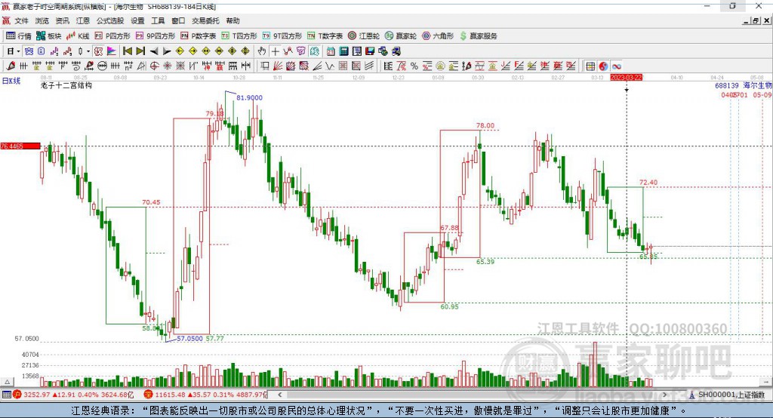Expand the 日 period dropdown arrow
Screen dimensions: 773x418
click(19, 51)
